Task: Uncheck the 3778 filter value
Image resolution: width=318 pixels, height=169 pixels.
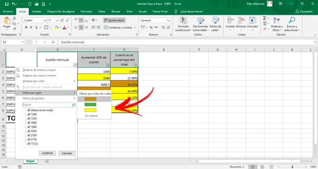Action: coord(29,140)
